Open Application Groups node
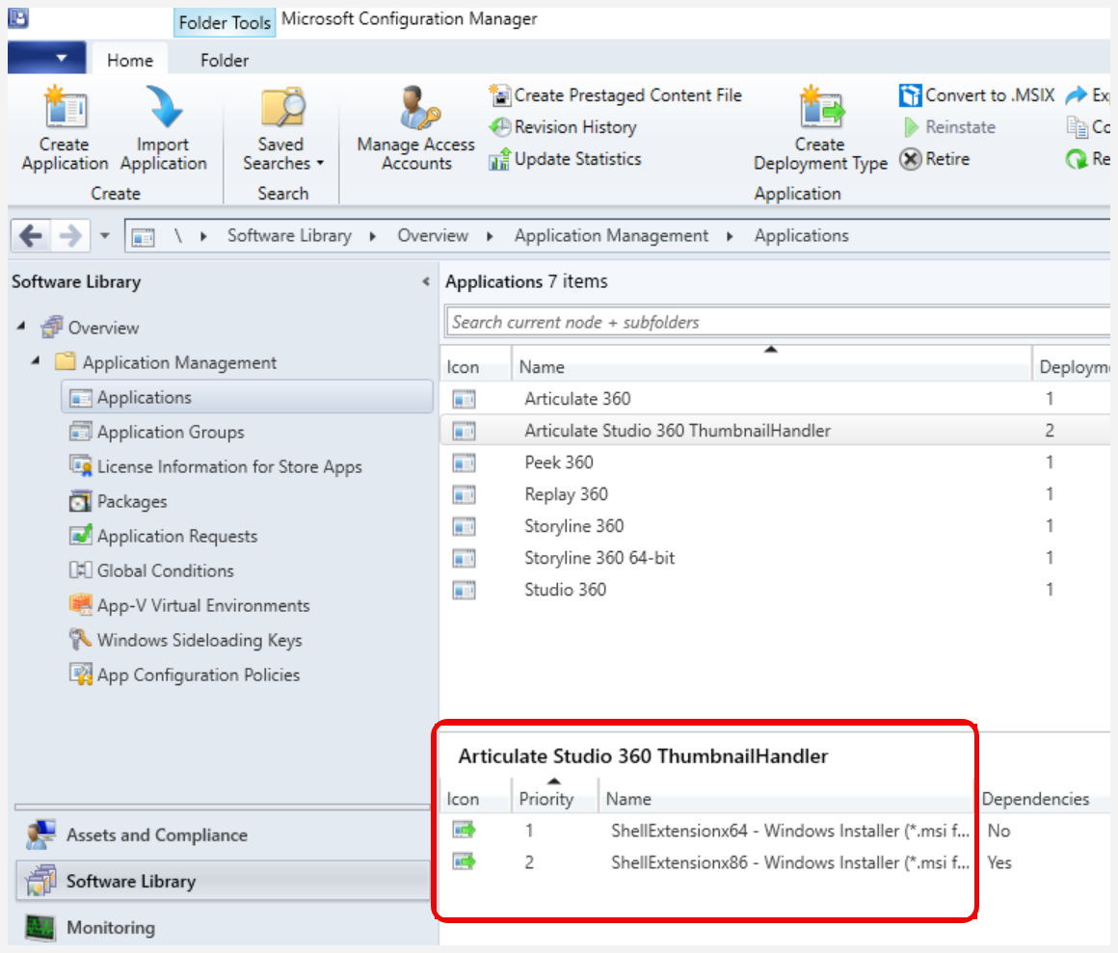 click(x=171, y=432)
